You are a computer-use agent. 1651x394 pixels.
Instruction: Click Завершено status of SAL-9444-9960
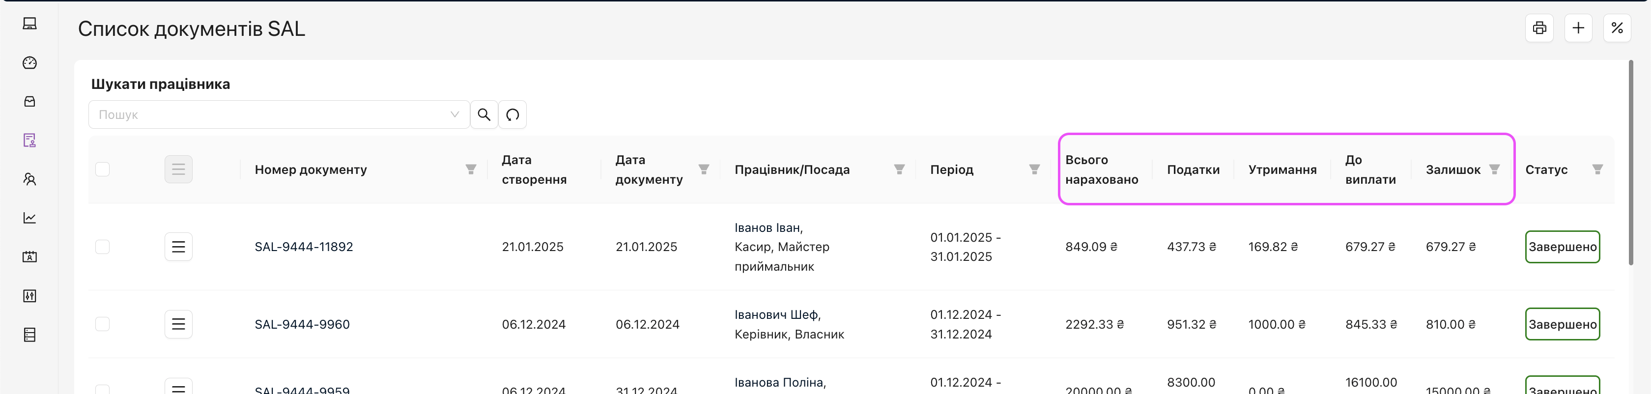[x=1562, y=324]
